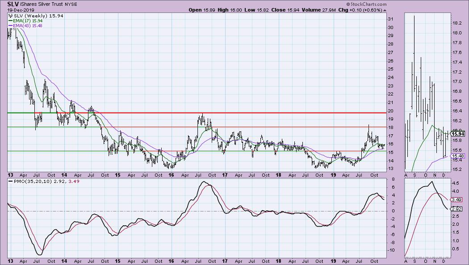Click the SLV ticker symbol title

click(13, 4)
